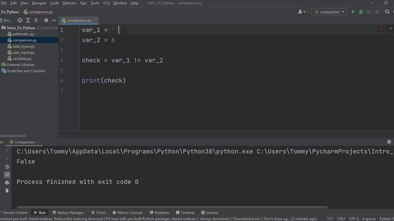This screenshot has width=394, height=221.
Task: Open the Problems tool window
Action: tap(159, 212)
